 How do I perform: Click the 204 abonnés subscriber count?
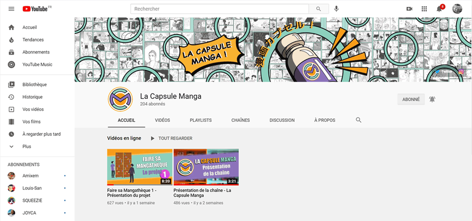click(153, 104)
